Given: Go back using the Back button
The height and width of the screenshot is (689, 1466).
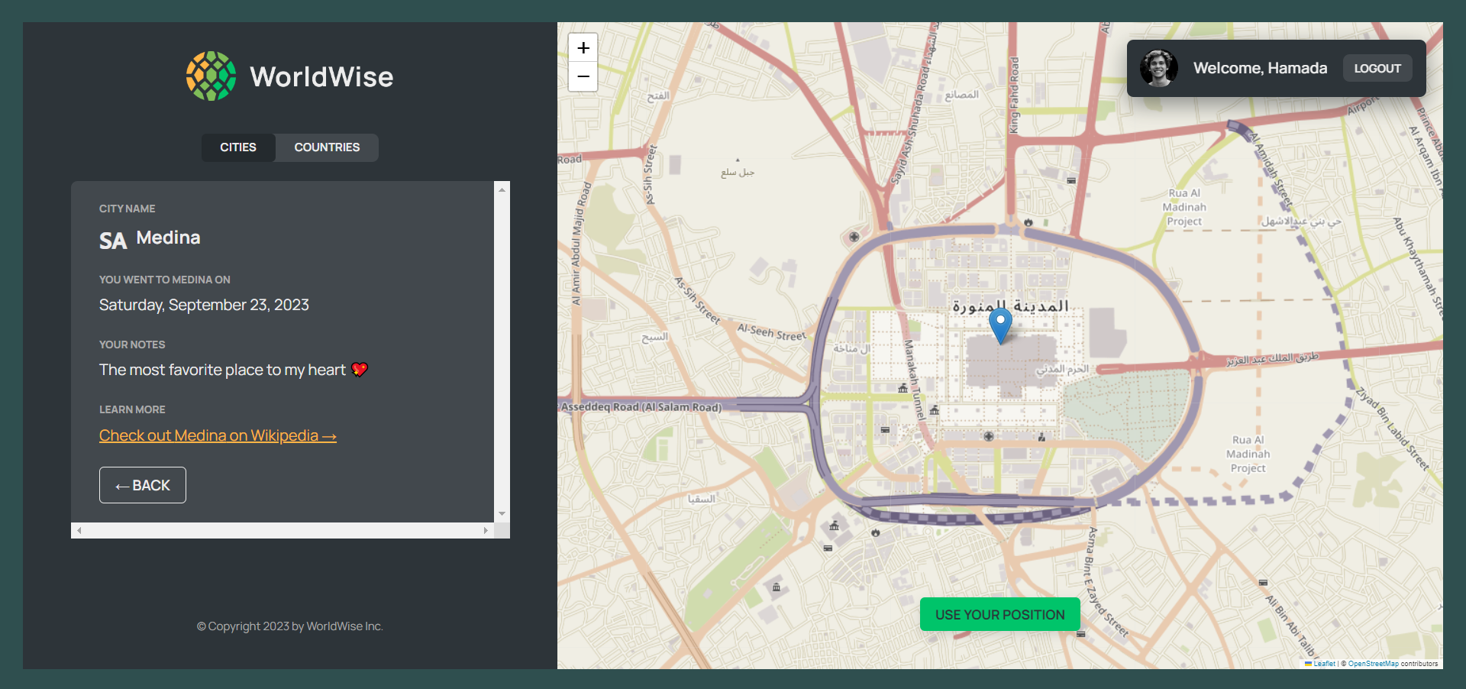Looking at the screenshot, I should [x=143, y=485].
